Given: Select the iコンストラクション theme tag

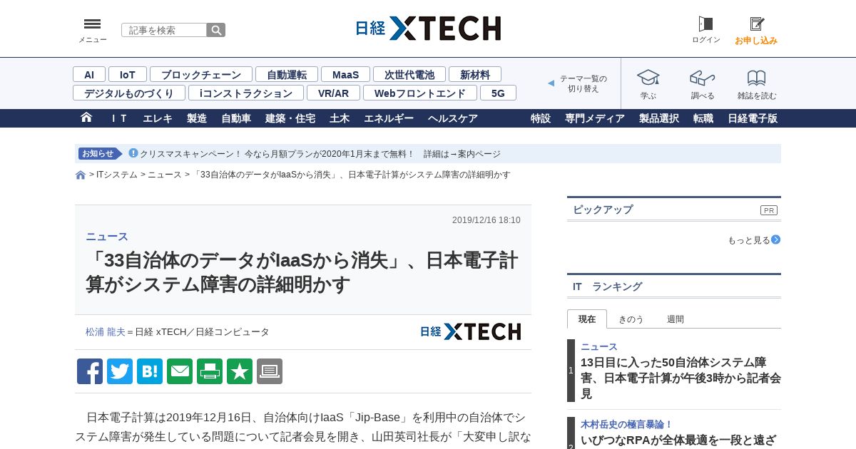Looking at the screenshot, I should coord(246,93).
